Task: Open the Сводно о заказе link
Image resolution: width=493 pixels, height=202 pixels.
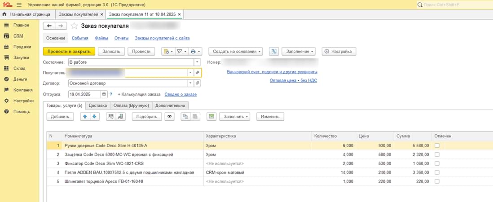Action: 180,94
